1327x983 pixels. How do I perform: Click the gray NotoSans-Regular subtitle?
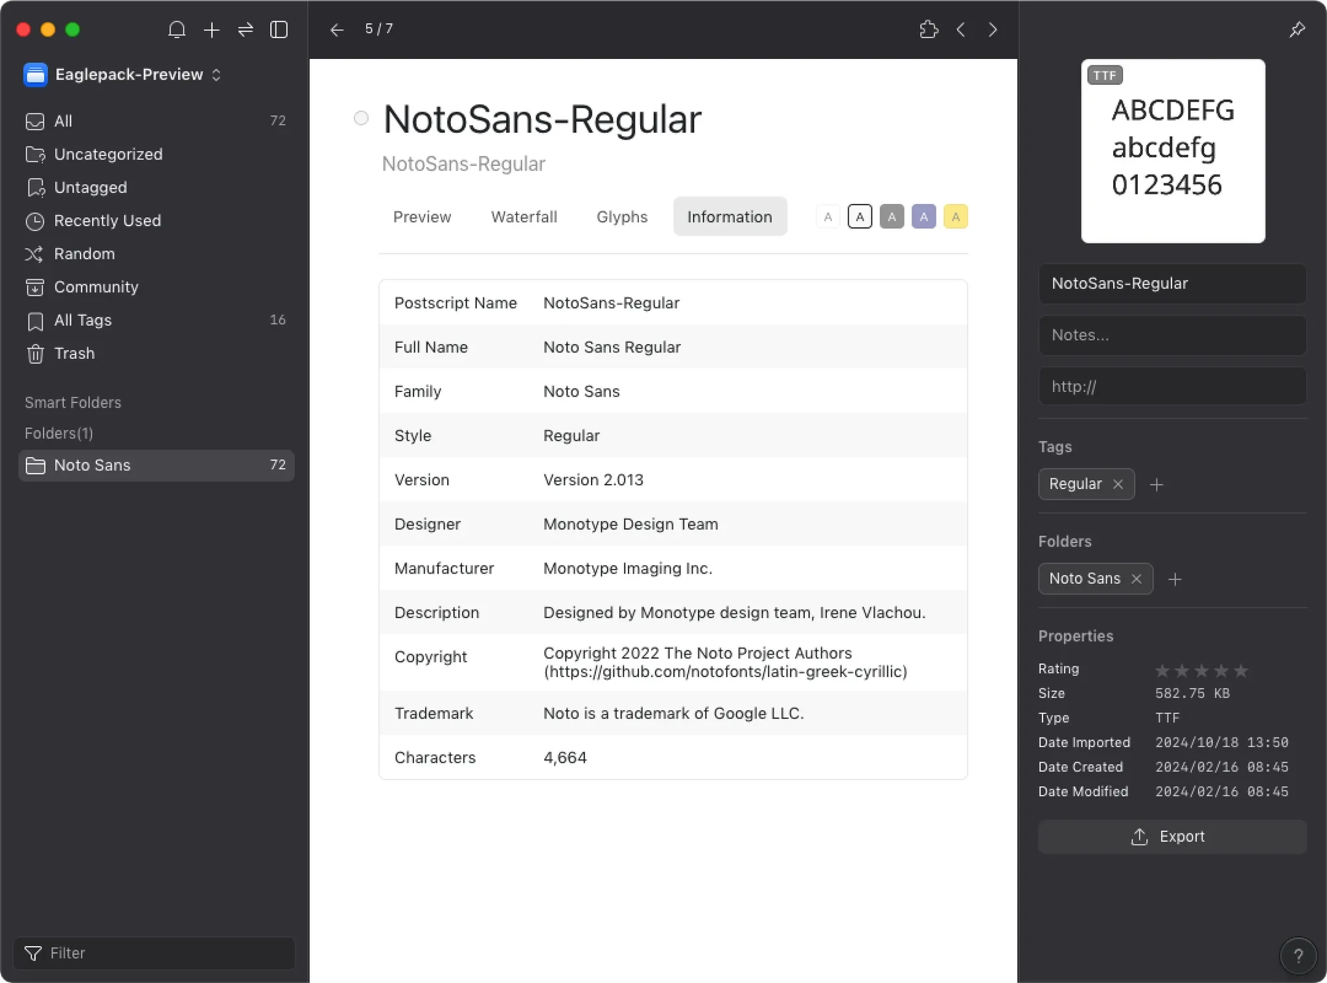[x=463, y=164]
